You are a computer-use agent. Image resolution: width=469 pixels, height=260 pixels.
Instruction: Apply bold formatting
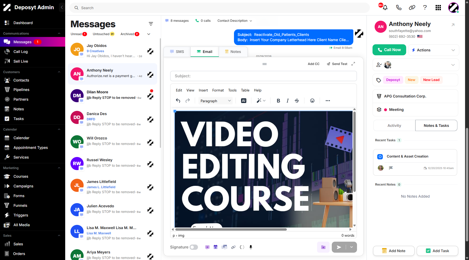pos(278,101)
